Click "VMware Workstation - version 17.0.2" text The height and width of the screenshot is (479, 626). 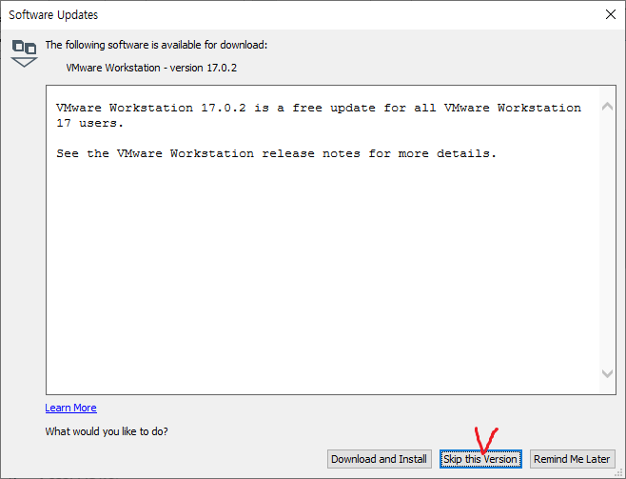[151, 68]
